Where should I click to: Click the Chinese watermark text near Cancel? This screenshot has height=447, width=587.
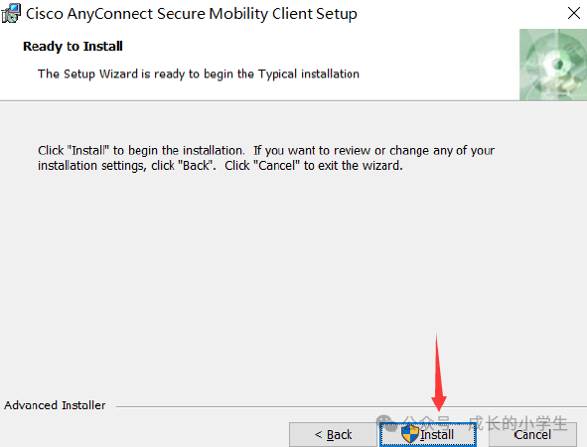click(486, 423)
